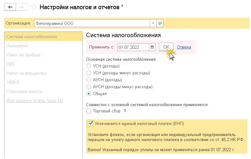Image resolution: width=251 pixels, height=159 pixels.
Task: Add page to favorites with star icon
Action: [x=34, y=7]
